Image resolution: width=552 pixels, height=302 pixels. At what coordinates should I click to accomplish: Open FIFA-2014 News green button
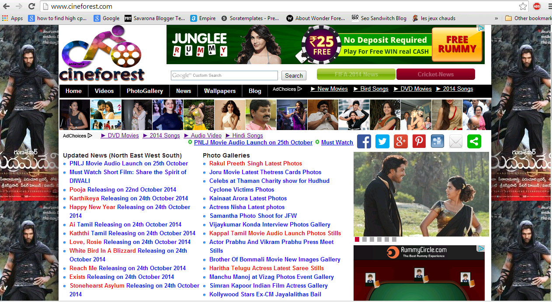point(356,74)
